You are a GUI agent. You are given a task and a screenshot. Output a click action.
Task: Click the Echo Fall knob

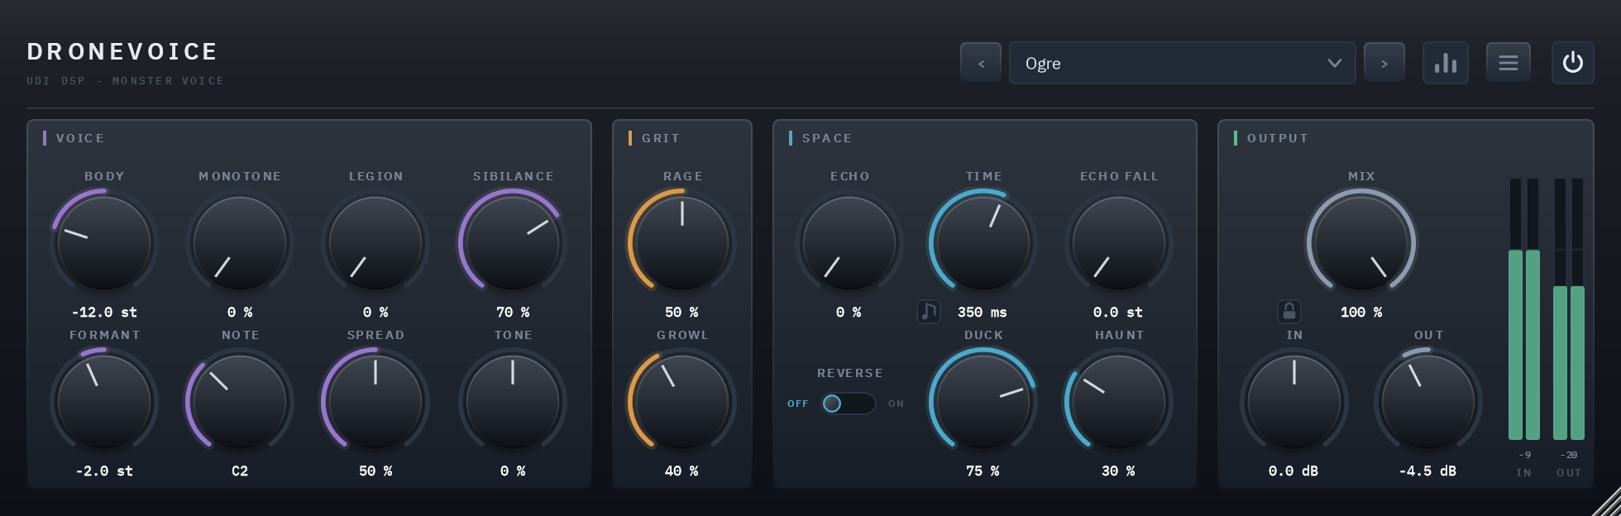(x=1119, y=243)
